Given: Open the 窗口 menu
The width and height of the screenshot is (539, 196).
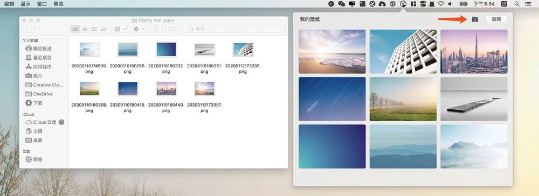Looking at the screenshot, I should click(x=42, y=4).
